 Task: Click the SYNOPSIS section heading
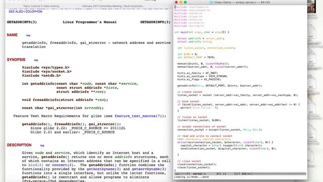(16, 60)
